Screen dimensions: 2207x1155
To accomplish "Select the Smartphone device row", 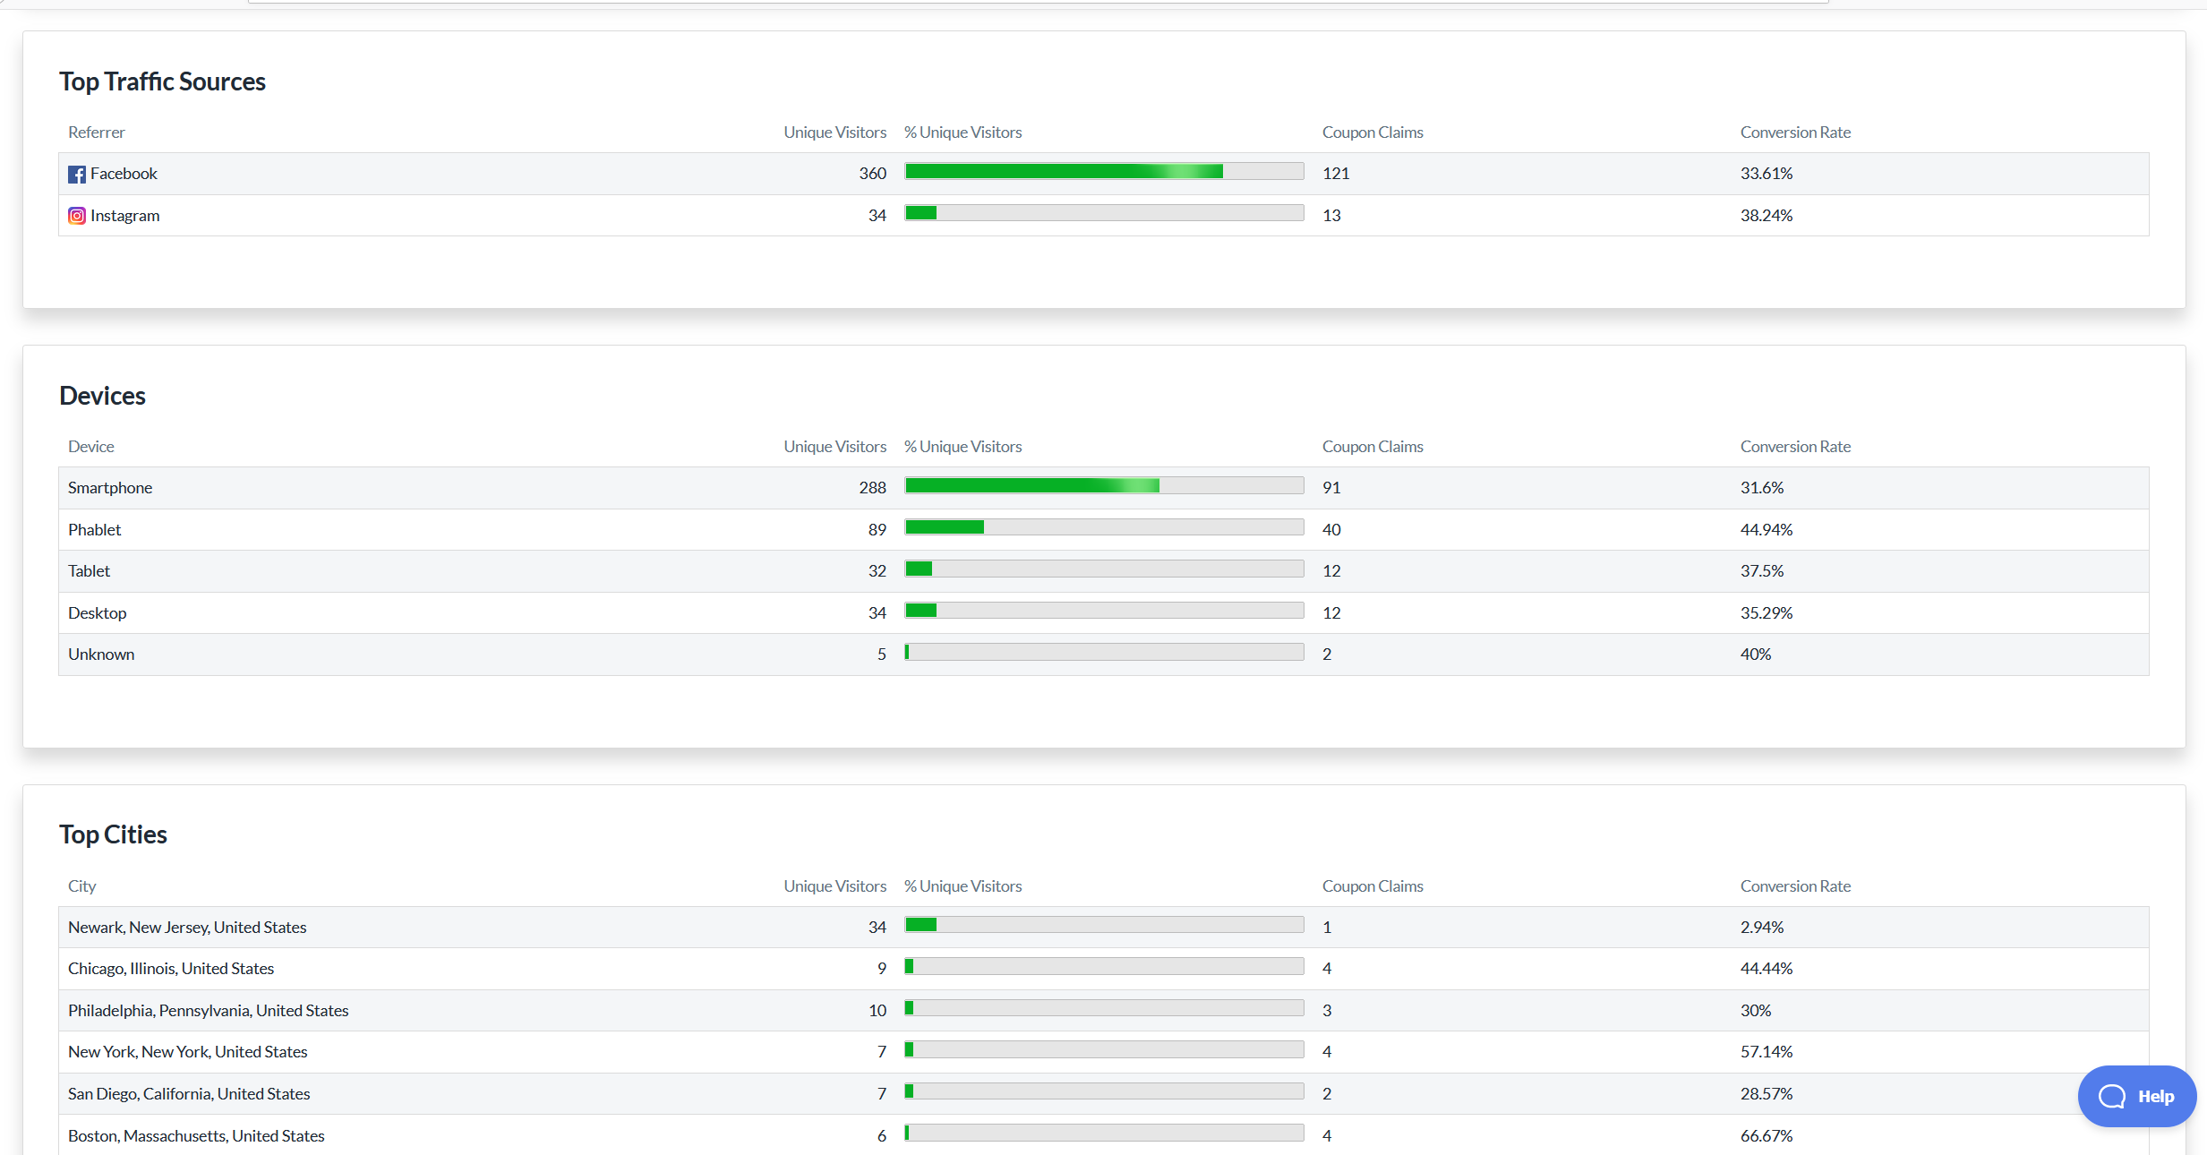I will coord(110,488).
